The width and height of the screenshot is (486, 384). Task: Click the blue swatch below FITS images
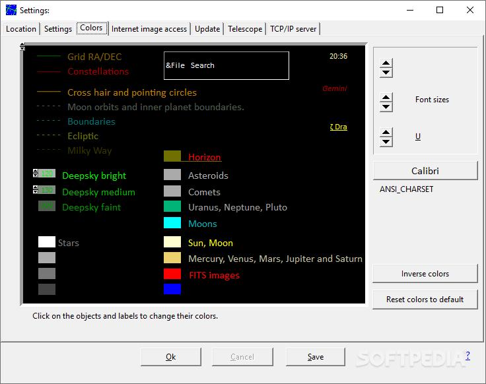point(172,289)
